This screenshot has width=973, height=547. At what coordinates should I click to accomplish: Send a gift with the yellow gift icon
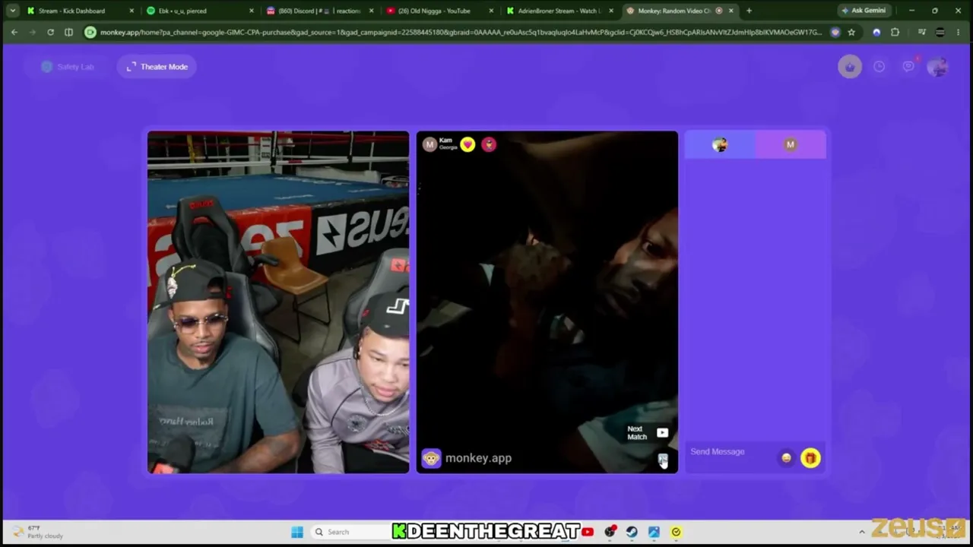tap(810, 457)
